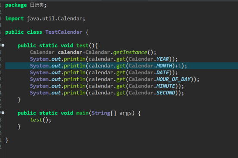Click System on the SECOND line
238x158 pixels.
coord(39,93)
